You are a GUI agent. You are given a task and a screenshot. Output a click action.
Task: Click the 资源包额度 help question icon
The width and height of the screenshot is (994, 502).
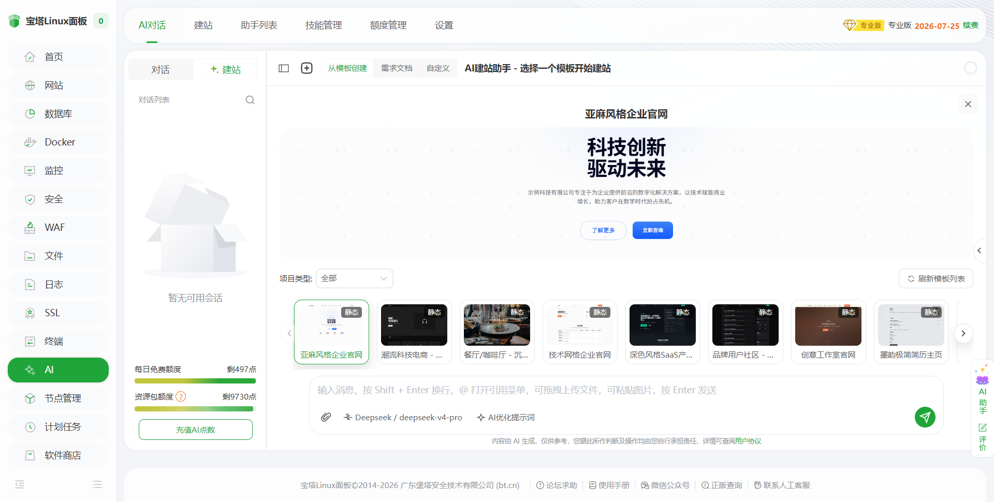181,397
